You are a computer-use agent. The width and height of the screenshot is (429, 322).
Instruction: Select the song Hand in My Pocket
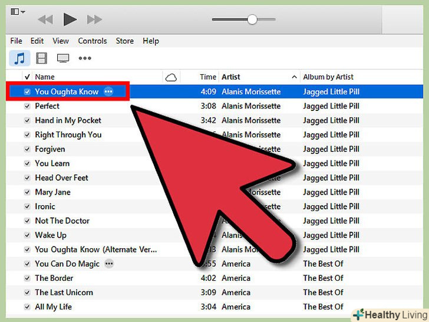(x=68, y=120)
